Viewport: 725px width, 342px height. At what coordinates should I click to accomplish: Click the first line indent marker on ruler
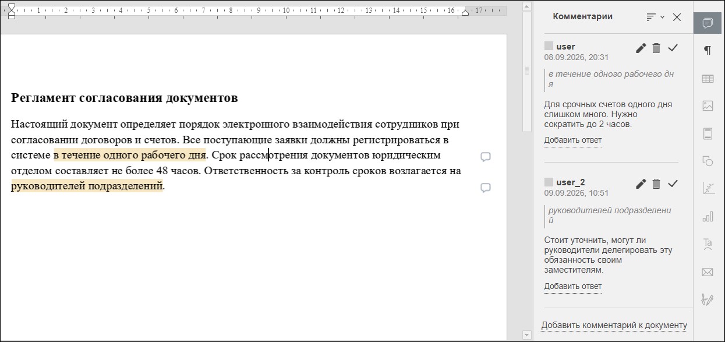[x=11, y=6]
